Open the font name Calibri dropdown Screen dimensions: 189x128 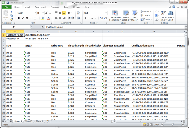coord(35,13)
